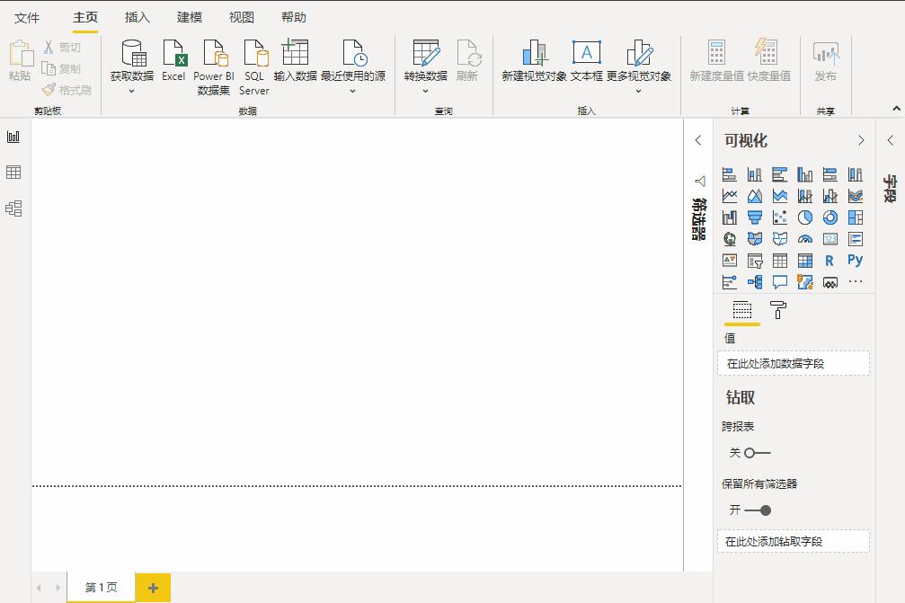Insert a Python script visual
This screenshot has width=905, height=603.
coord(854,260)
